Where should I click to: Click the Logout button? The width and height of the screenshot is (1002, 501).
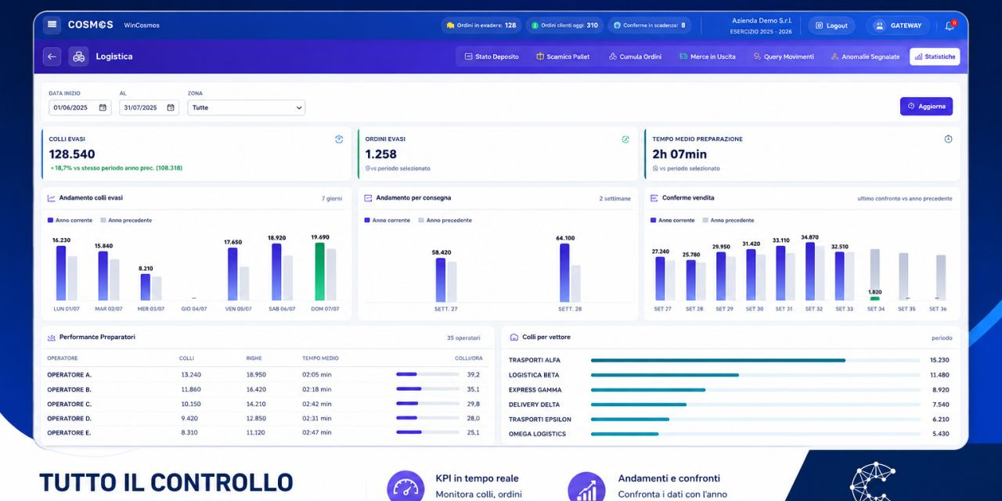831,26
